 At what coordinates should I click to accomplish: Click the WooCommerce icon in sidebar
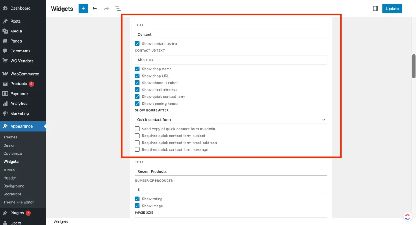(x=5, y=74)
